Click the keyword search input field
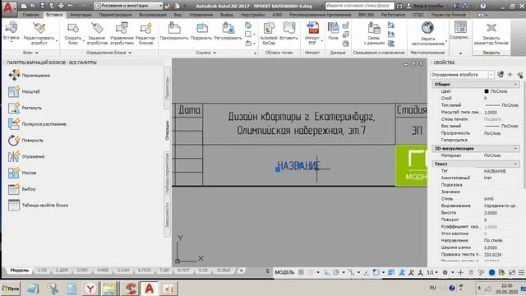The width and height of the screenshot is (526, 296). (359, 6)
